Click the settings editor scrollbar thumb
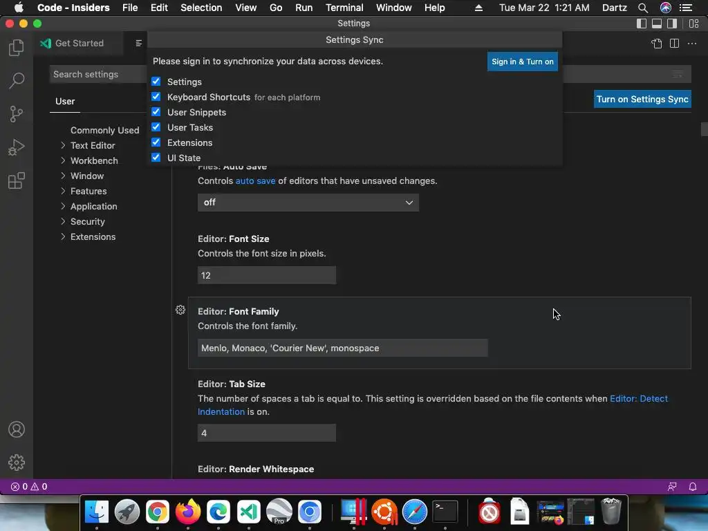This screenshot has height=531, width=708. coord(705,129)
